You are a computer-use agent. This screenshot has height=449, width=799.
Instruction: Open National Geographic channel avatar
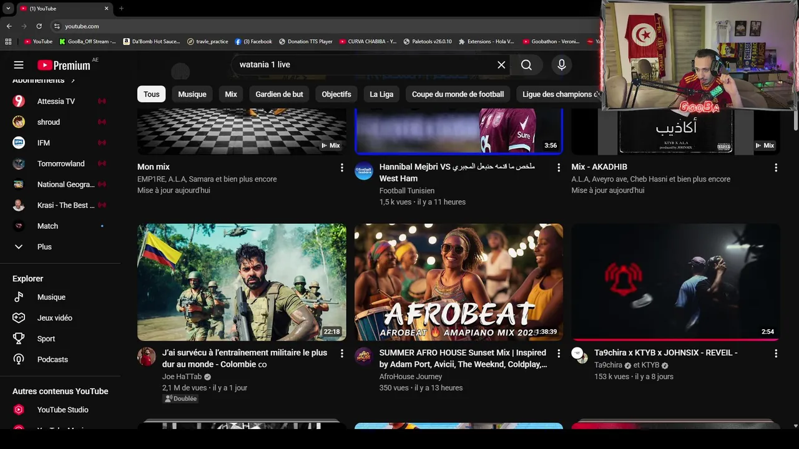(19, 185)
